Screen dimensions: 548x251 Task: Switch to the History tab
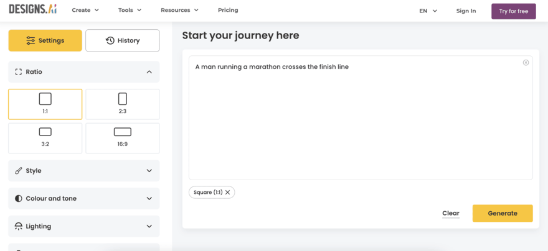coord(122,40)
